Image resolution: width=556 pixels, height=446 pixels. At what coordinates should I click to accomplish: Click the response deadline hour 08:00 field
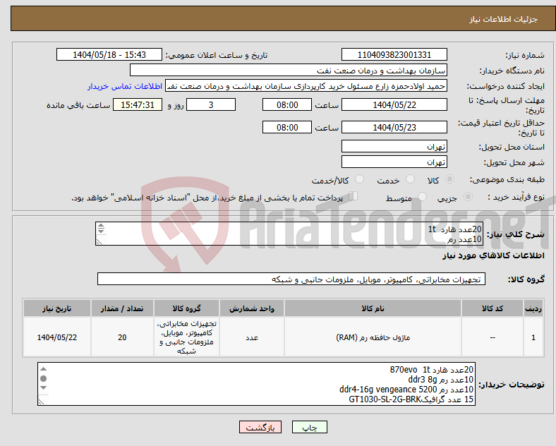pyautogui.click(x=287, y=105)
